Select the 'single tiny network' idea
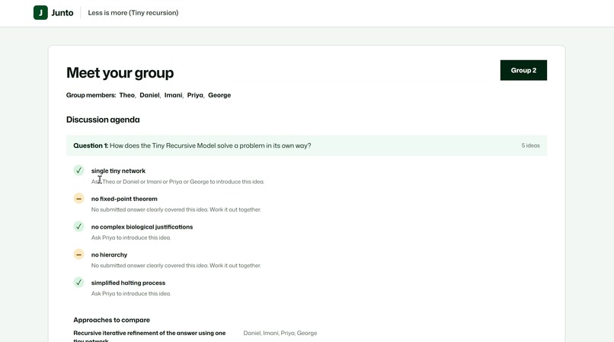Image resolution: width=614 pixels, height=342 pixels. [118, 171]
